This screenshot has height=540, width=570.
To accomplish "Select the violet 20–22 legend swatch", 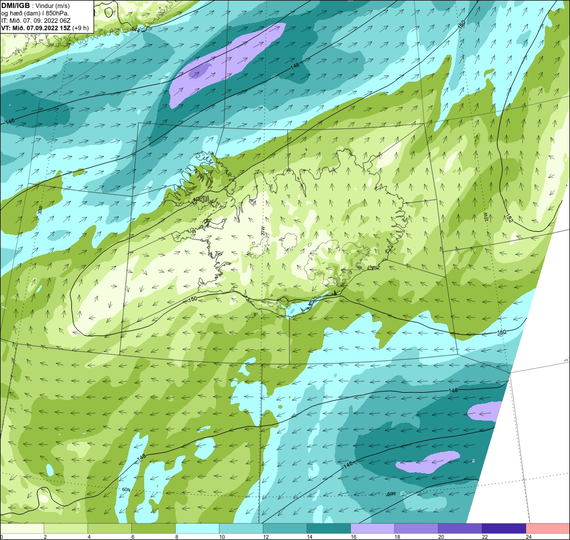I will pyautogui.click(x=460, y=528).
